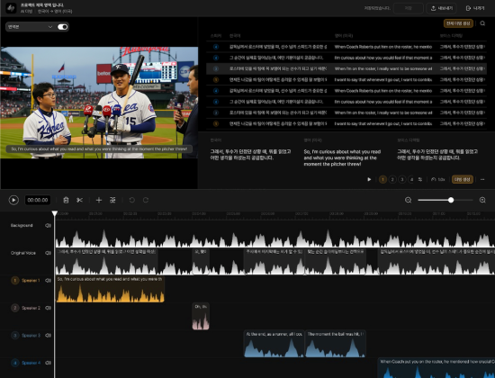This screenshot has width=495, height=378.
Task: Select speaker number 2 circle
Action: coord(392,179)
